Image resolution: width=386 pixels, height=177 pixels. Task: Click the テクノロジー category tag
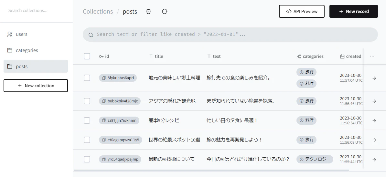coord(315,159)
